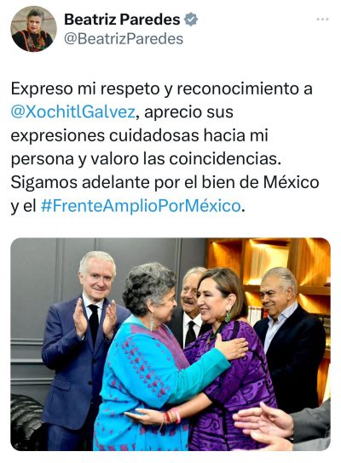Screen dimensions: 341x463
Task: Open the #FrenteAmplioPorMéxico hashtag
Action: coord(140,206)
